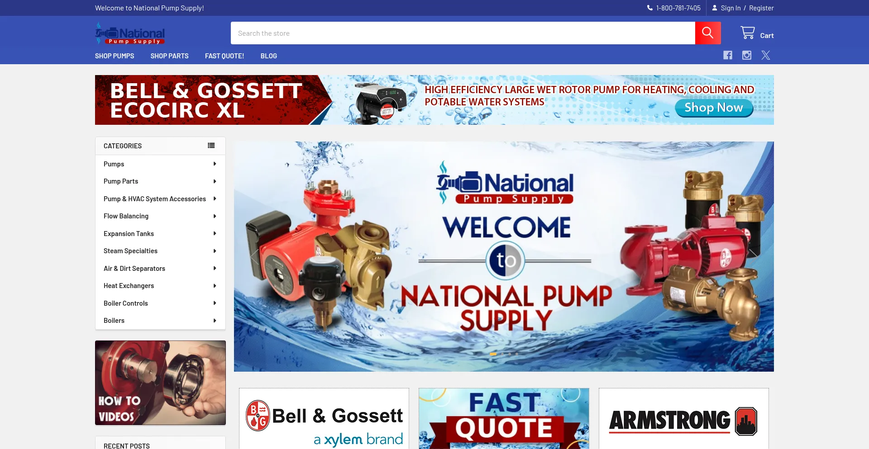Click the Sign In link
This screenshot has width=869, height=449.
pos(731,8)
